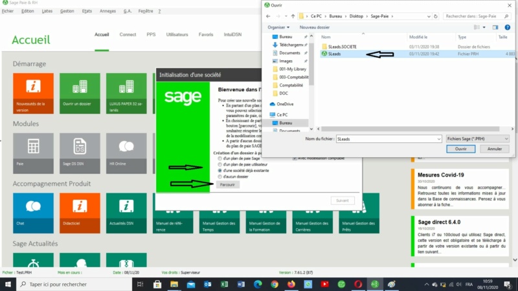
Task: Open the LUXUS PAPER 32 salariés tile
Action: 126,93
